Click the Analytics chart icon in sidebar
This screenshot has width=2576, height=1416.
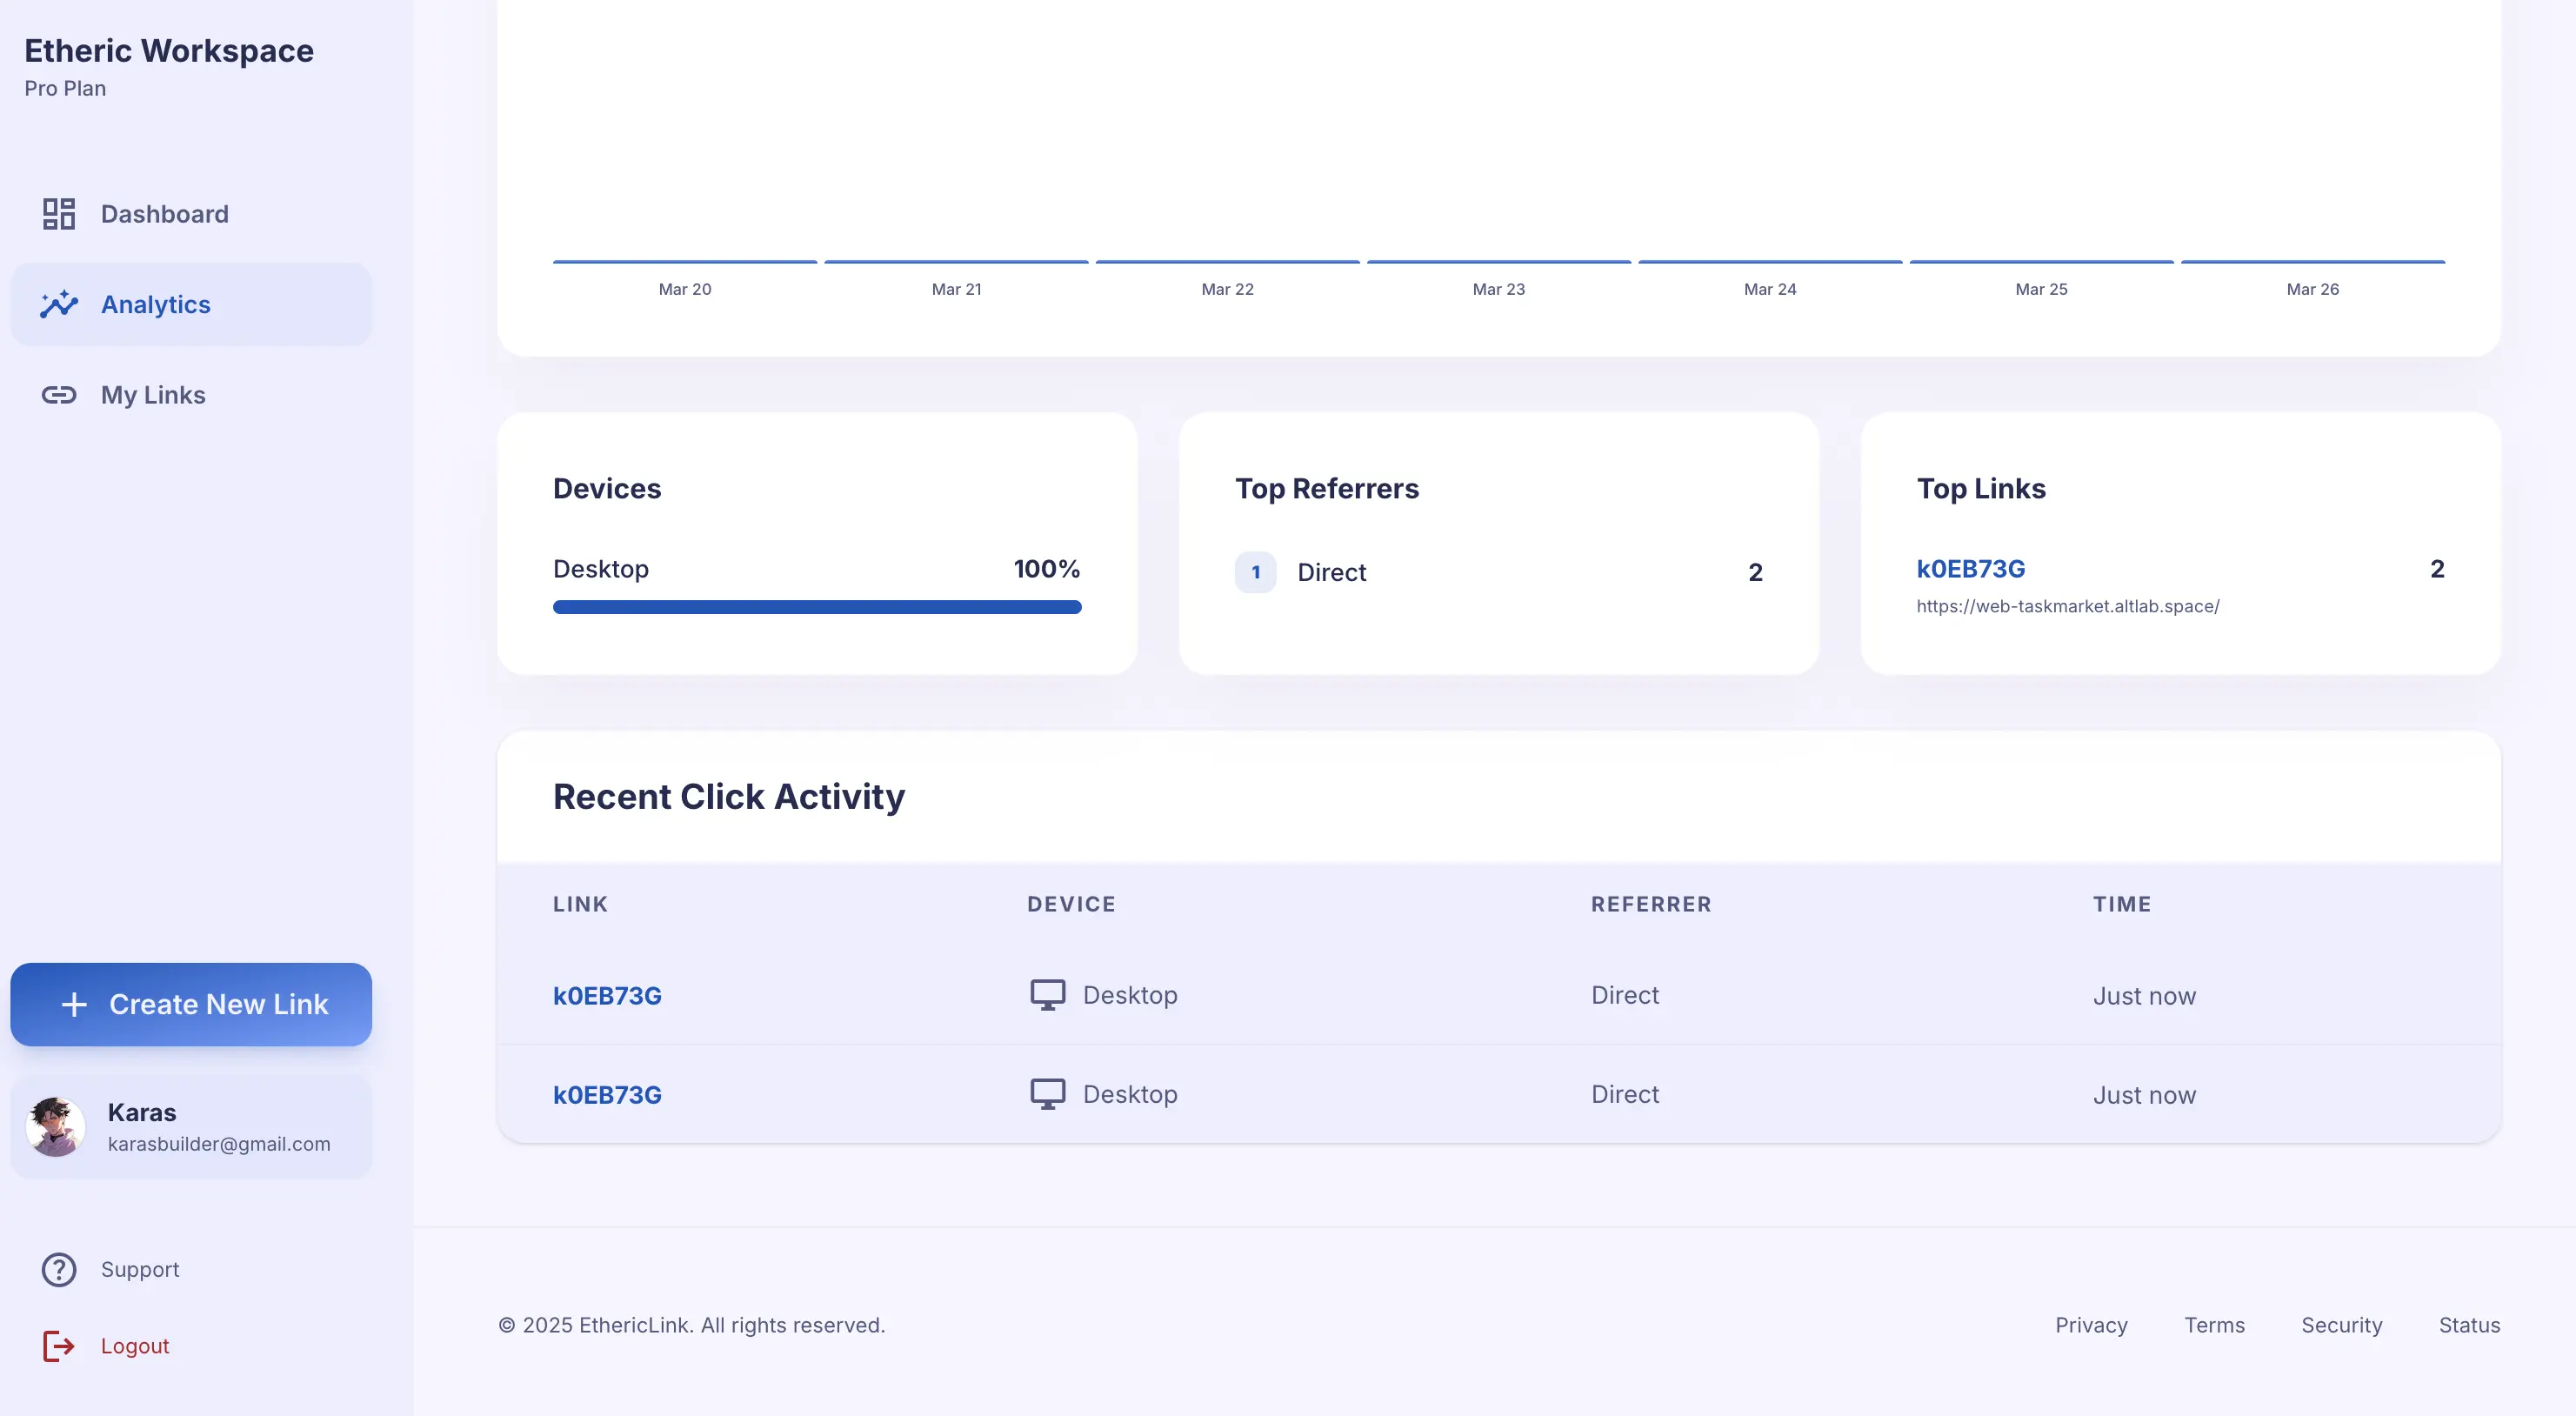[59, 304]
